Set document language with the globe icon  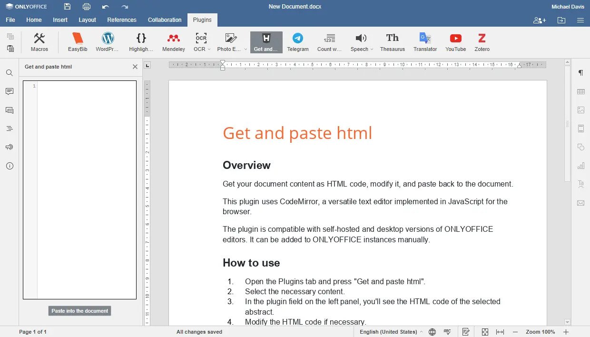(x=432, y=332)
